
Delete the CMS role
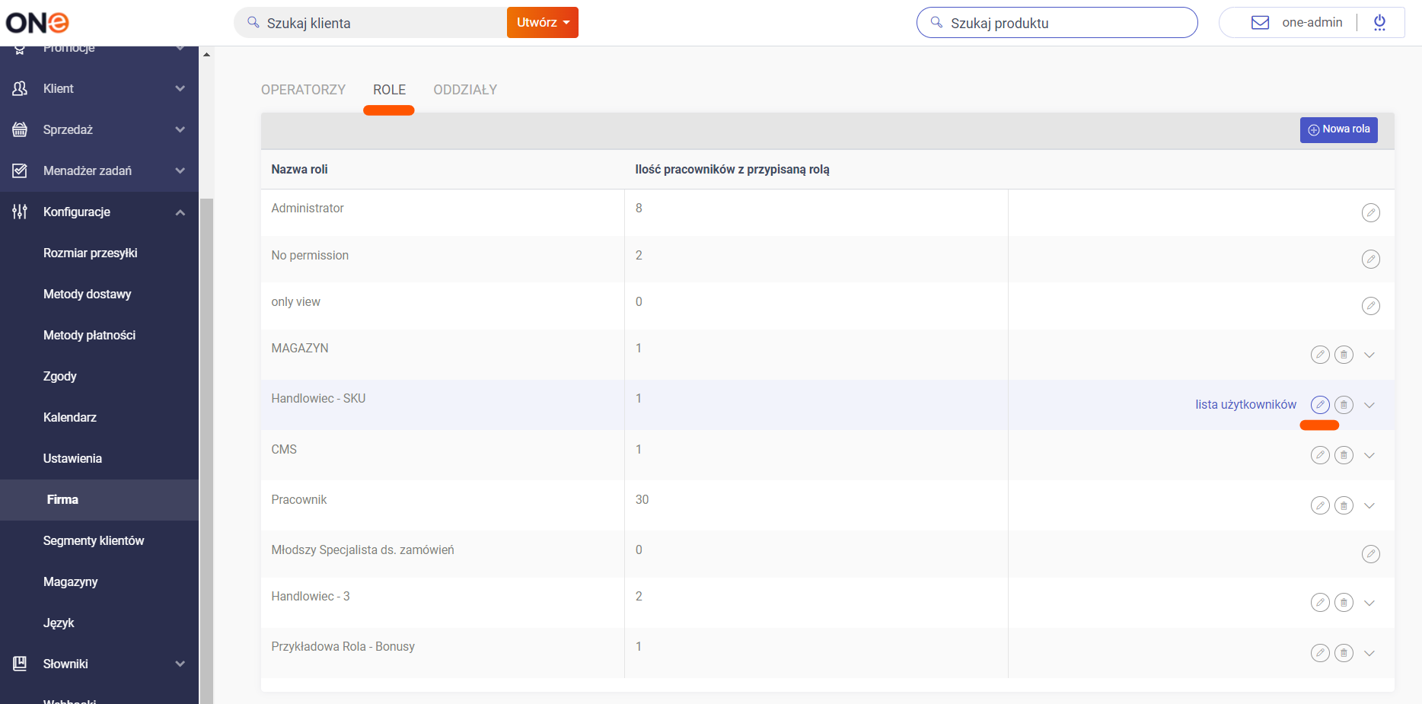[x=1344, y=455]
